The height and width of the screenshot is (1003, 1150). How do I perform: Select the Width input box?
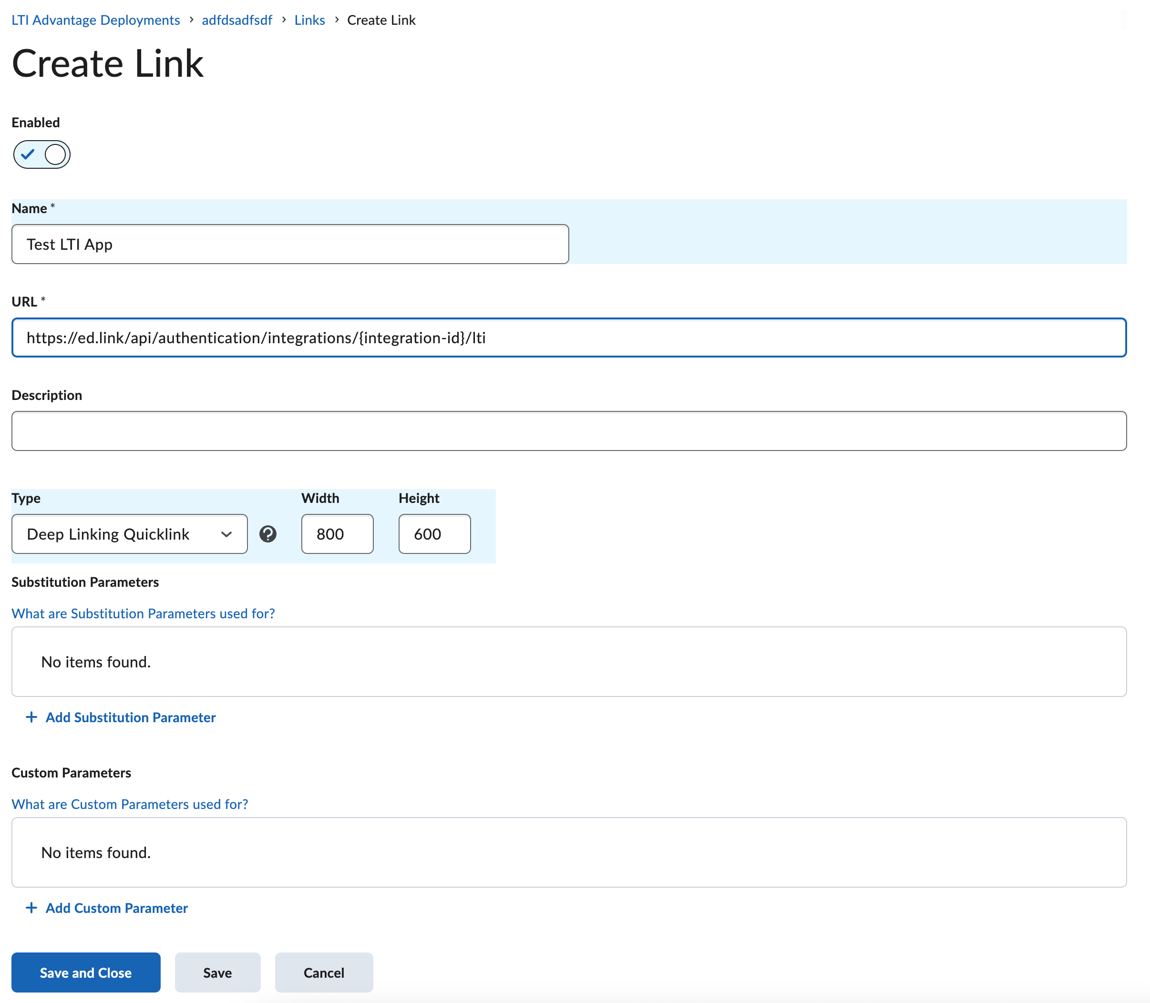337,534
